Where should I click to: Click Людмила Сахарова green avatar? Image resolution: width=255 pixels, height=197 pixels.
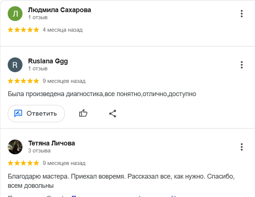(15, 14)
